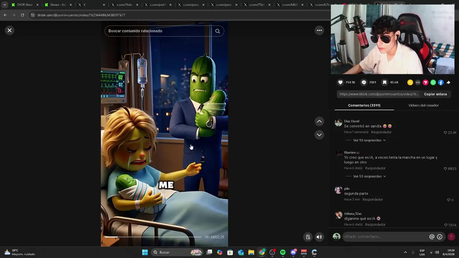Show hidden system tray icons
The image size is (459, 258).
[405, 253]
